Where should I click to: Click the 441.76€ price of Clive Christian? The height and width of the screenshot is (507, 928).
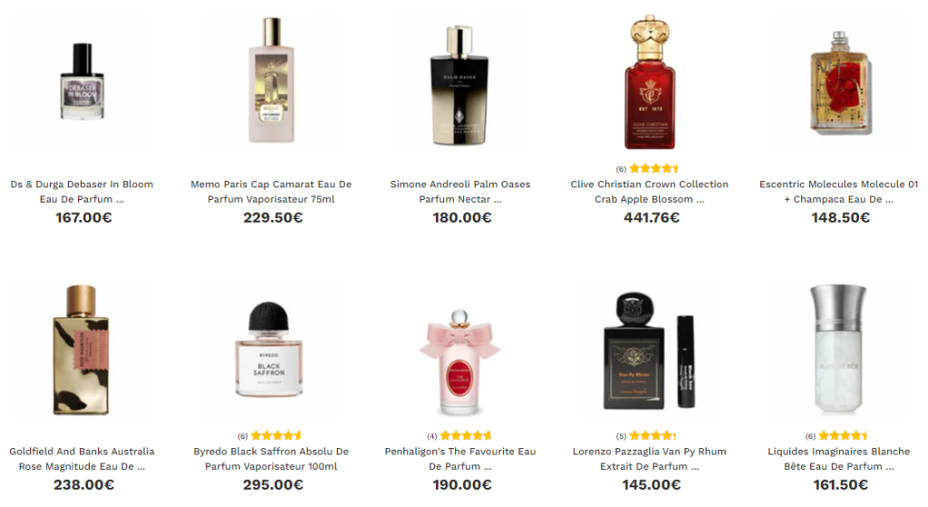(651, 217)
